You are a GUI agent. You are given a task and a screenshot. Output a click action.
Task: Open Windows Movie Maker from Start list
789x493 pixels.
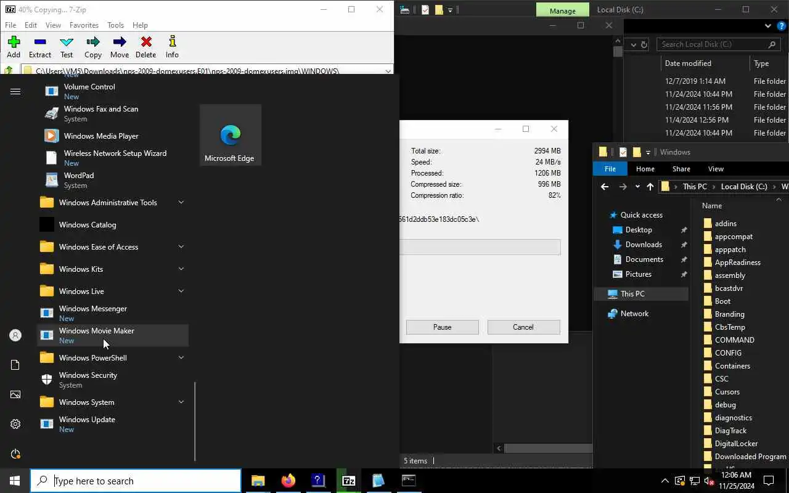(x=113, y=335)
